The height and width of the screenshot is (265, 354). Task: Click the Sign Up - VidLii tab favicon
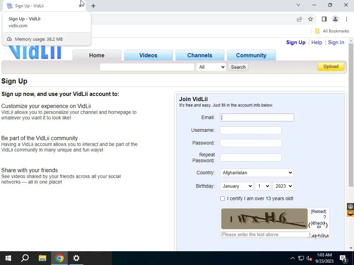pos(10,6)
